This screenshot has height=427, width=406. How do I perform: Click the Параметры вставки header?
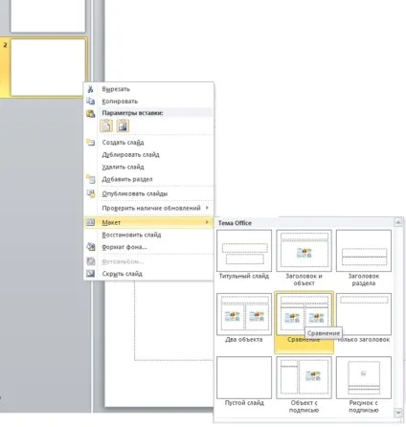pyautogui.click(x=132, y=113)
